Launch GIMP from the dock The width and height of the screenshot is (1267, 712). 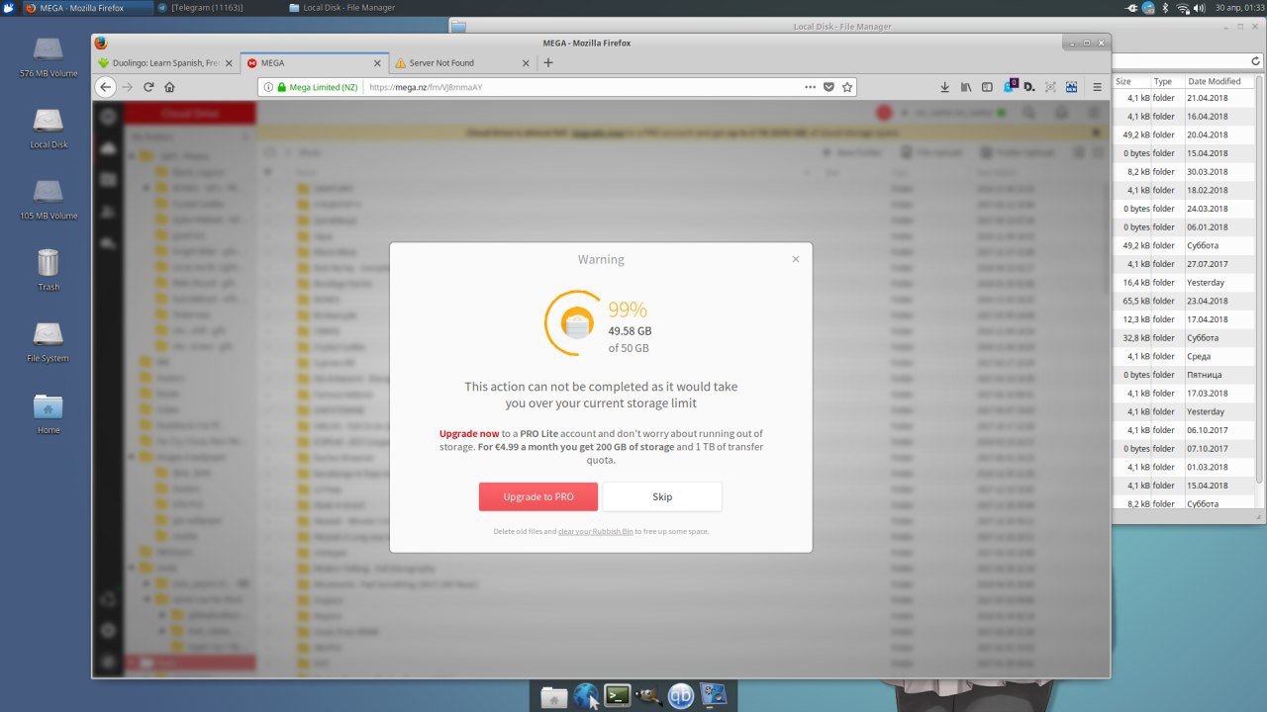[649, 696]
